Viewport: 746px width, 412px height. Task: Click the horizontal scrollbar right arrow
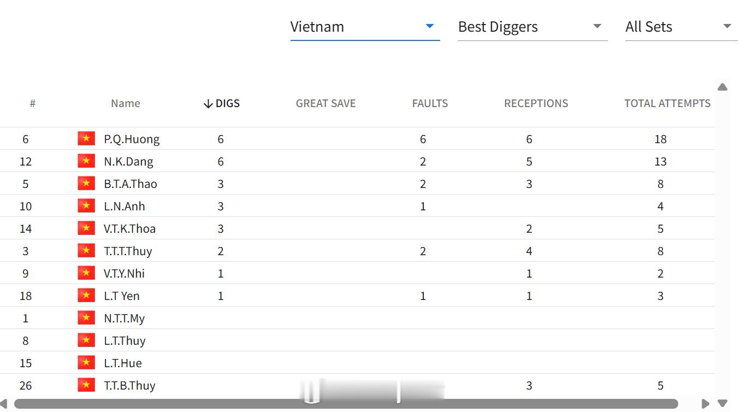[706, 404]
